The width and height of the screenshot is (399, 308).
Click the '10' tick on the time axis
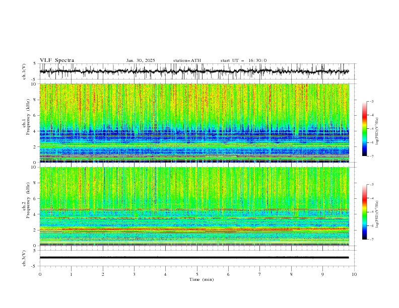pos(354,274)
